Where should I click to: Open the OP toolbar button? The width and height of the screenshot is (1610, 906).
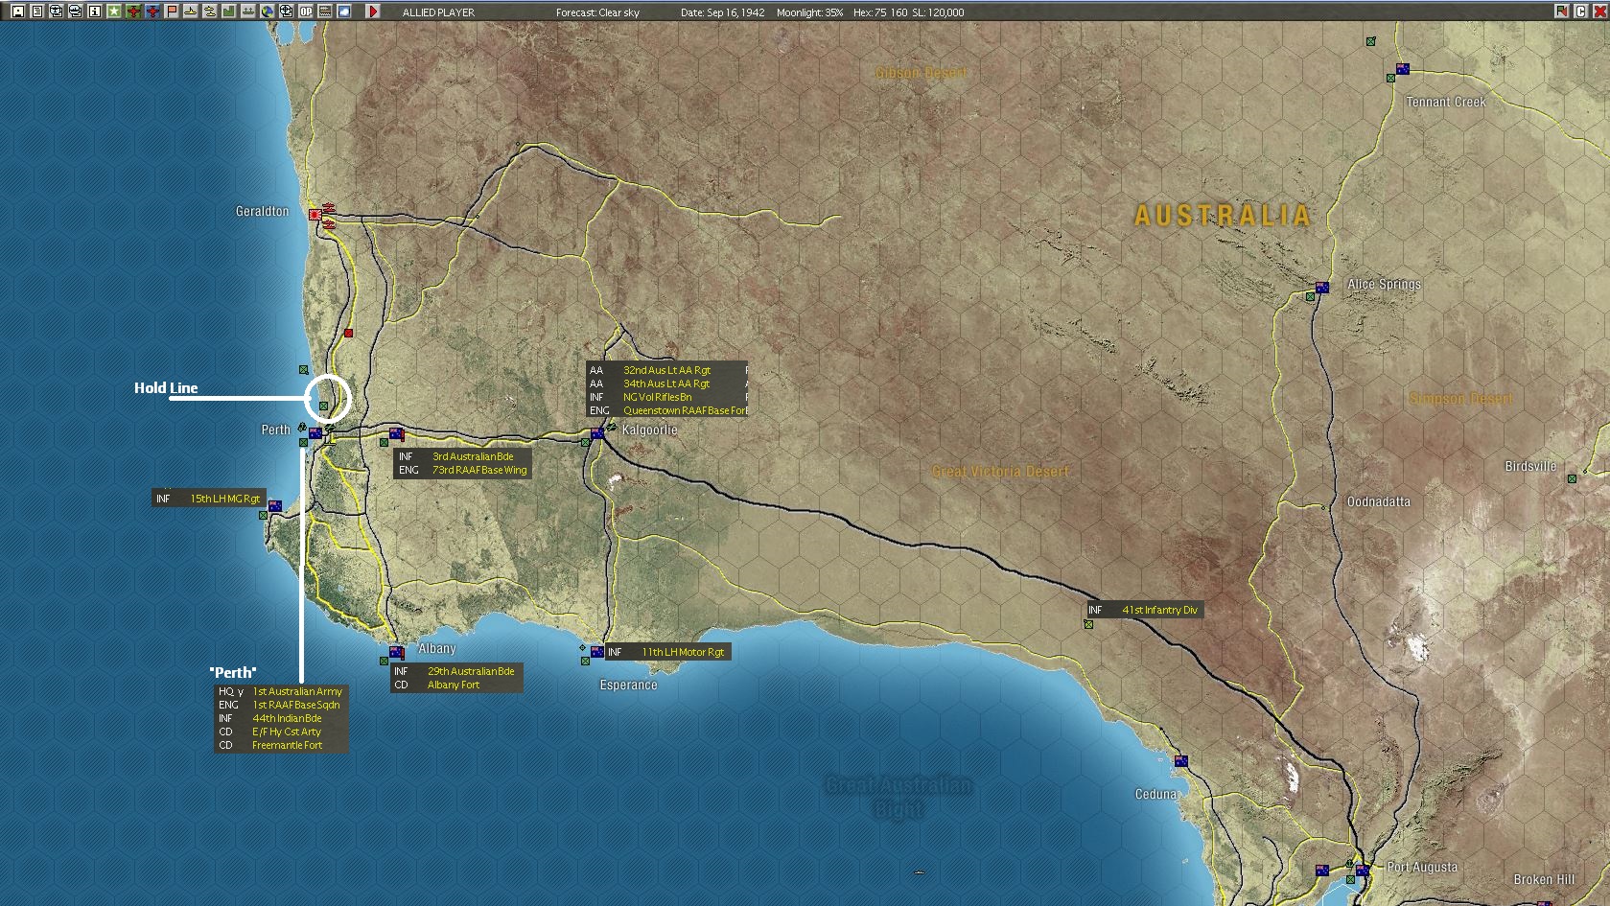(x=305, y=12)
